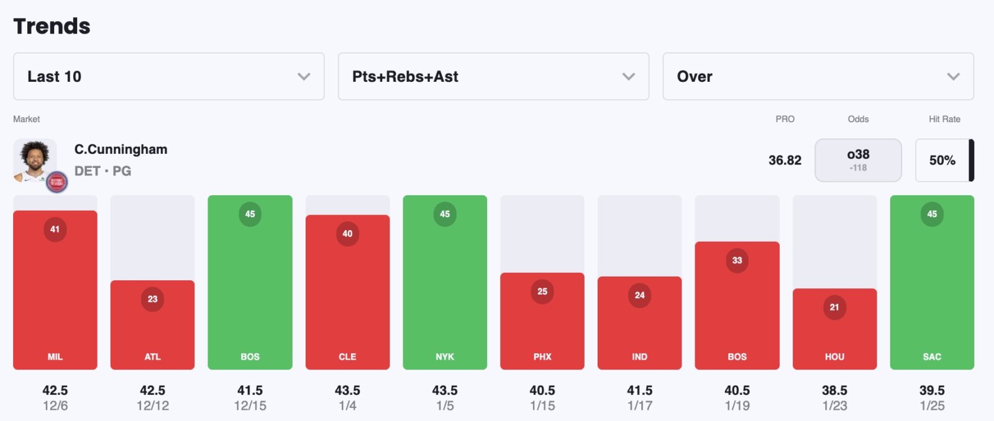Click the Detroit Pistons team logo badge
The width and height of the screenshot is (994, 421).
point(57,182)
